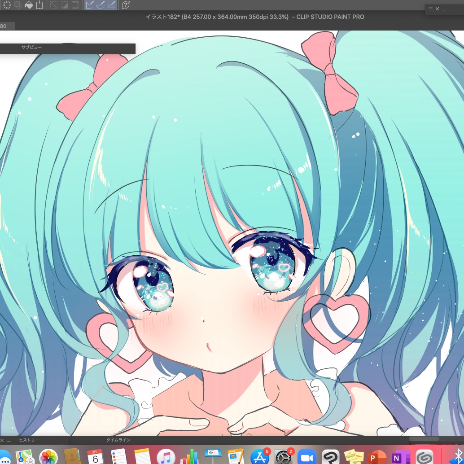Minimize the top-right floating panel
The width and height of the screenshot is (464, 464).
pos(444,9)
